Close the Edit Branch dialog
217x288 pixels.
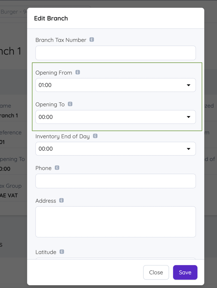[156, 272]
